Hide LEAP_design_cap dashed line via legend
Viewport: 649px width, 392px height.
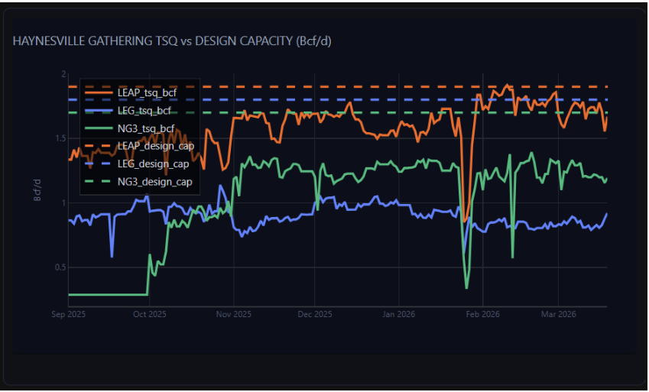155,146
